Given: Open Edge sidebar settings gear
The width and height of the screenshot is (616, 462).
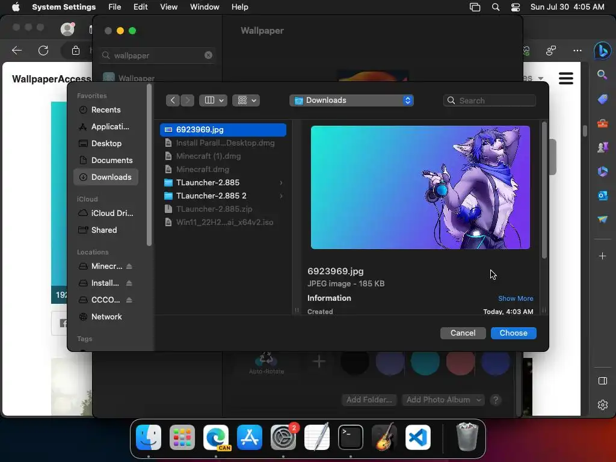Looking at the screenshot, I should [602, 405].
